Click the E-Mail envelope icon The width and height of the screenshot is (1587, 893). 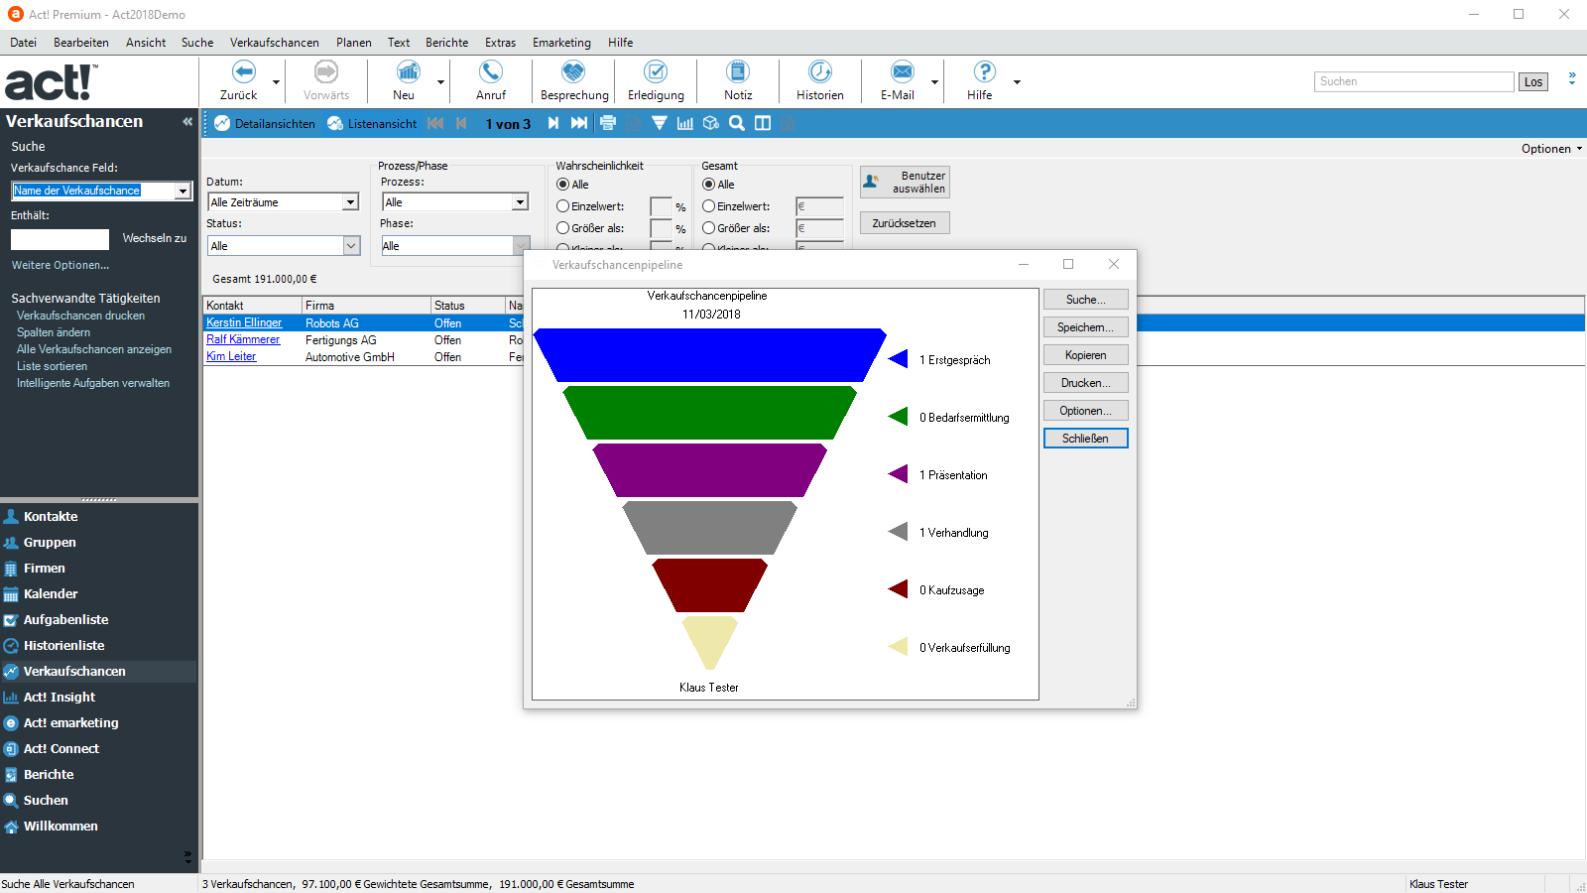click(x=901, y=72)
